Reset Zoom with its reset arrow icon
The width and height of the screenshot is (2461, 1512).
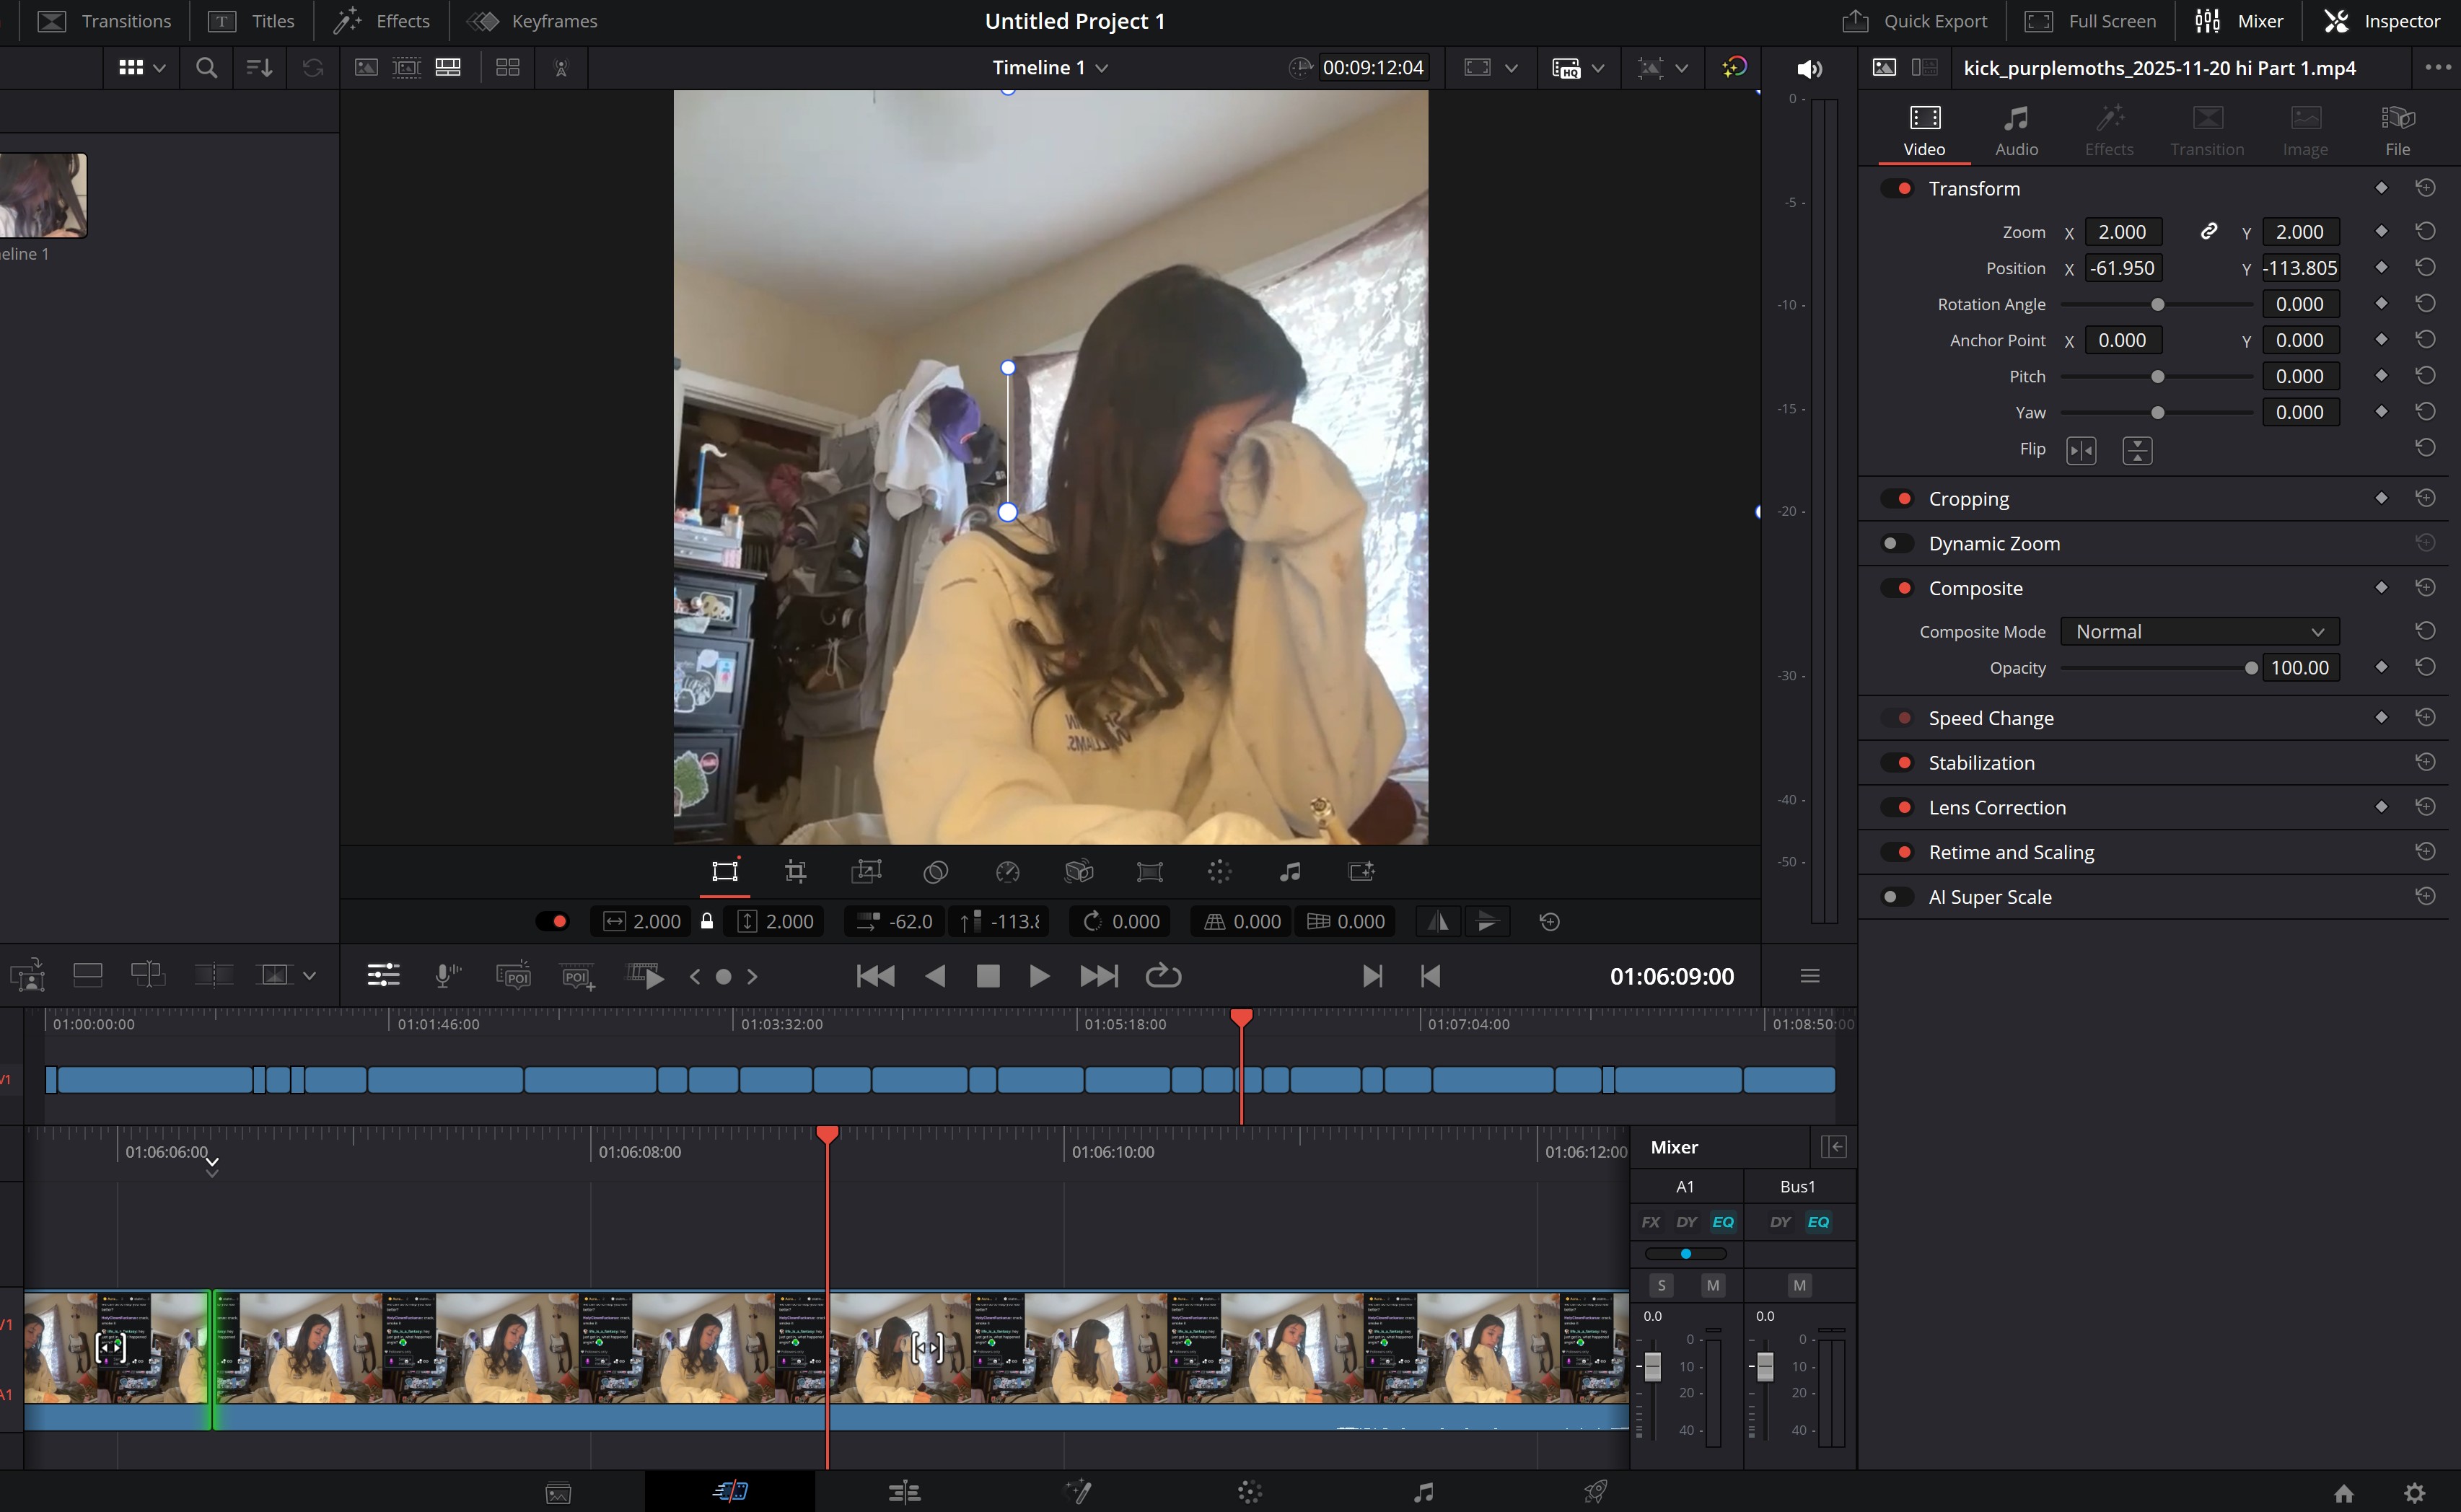[2425, 231]
